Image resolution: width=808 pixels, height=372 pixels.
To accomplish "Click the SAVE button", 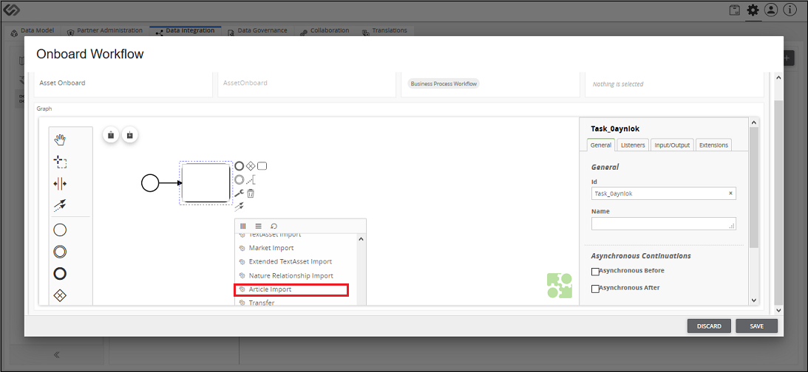I will pos(756,326).
